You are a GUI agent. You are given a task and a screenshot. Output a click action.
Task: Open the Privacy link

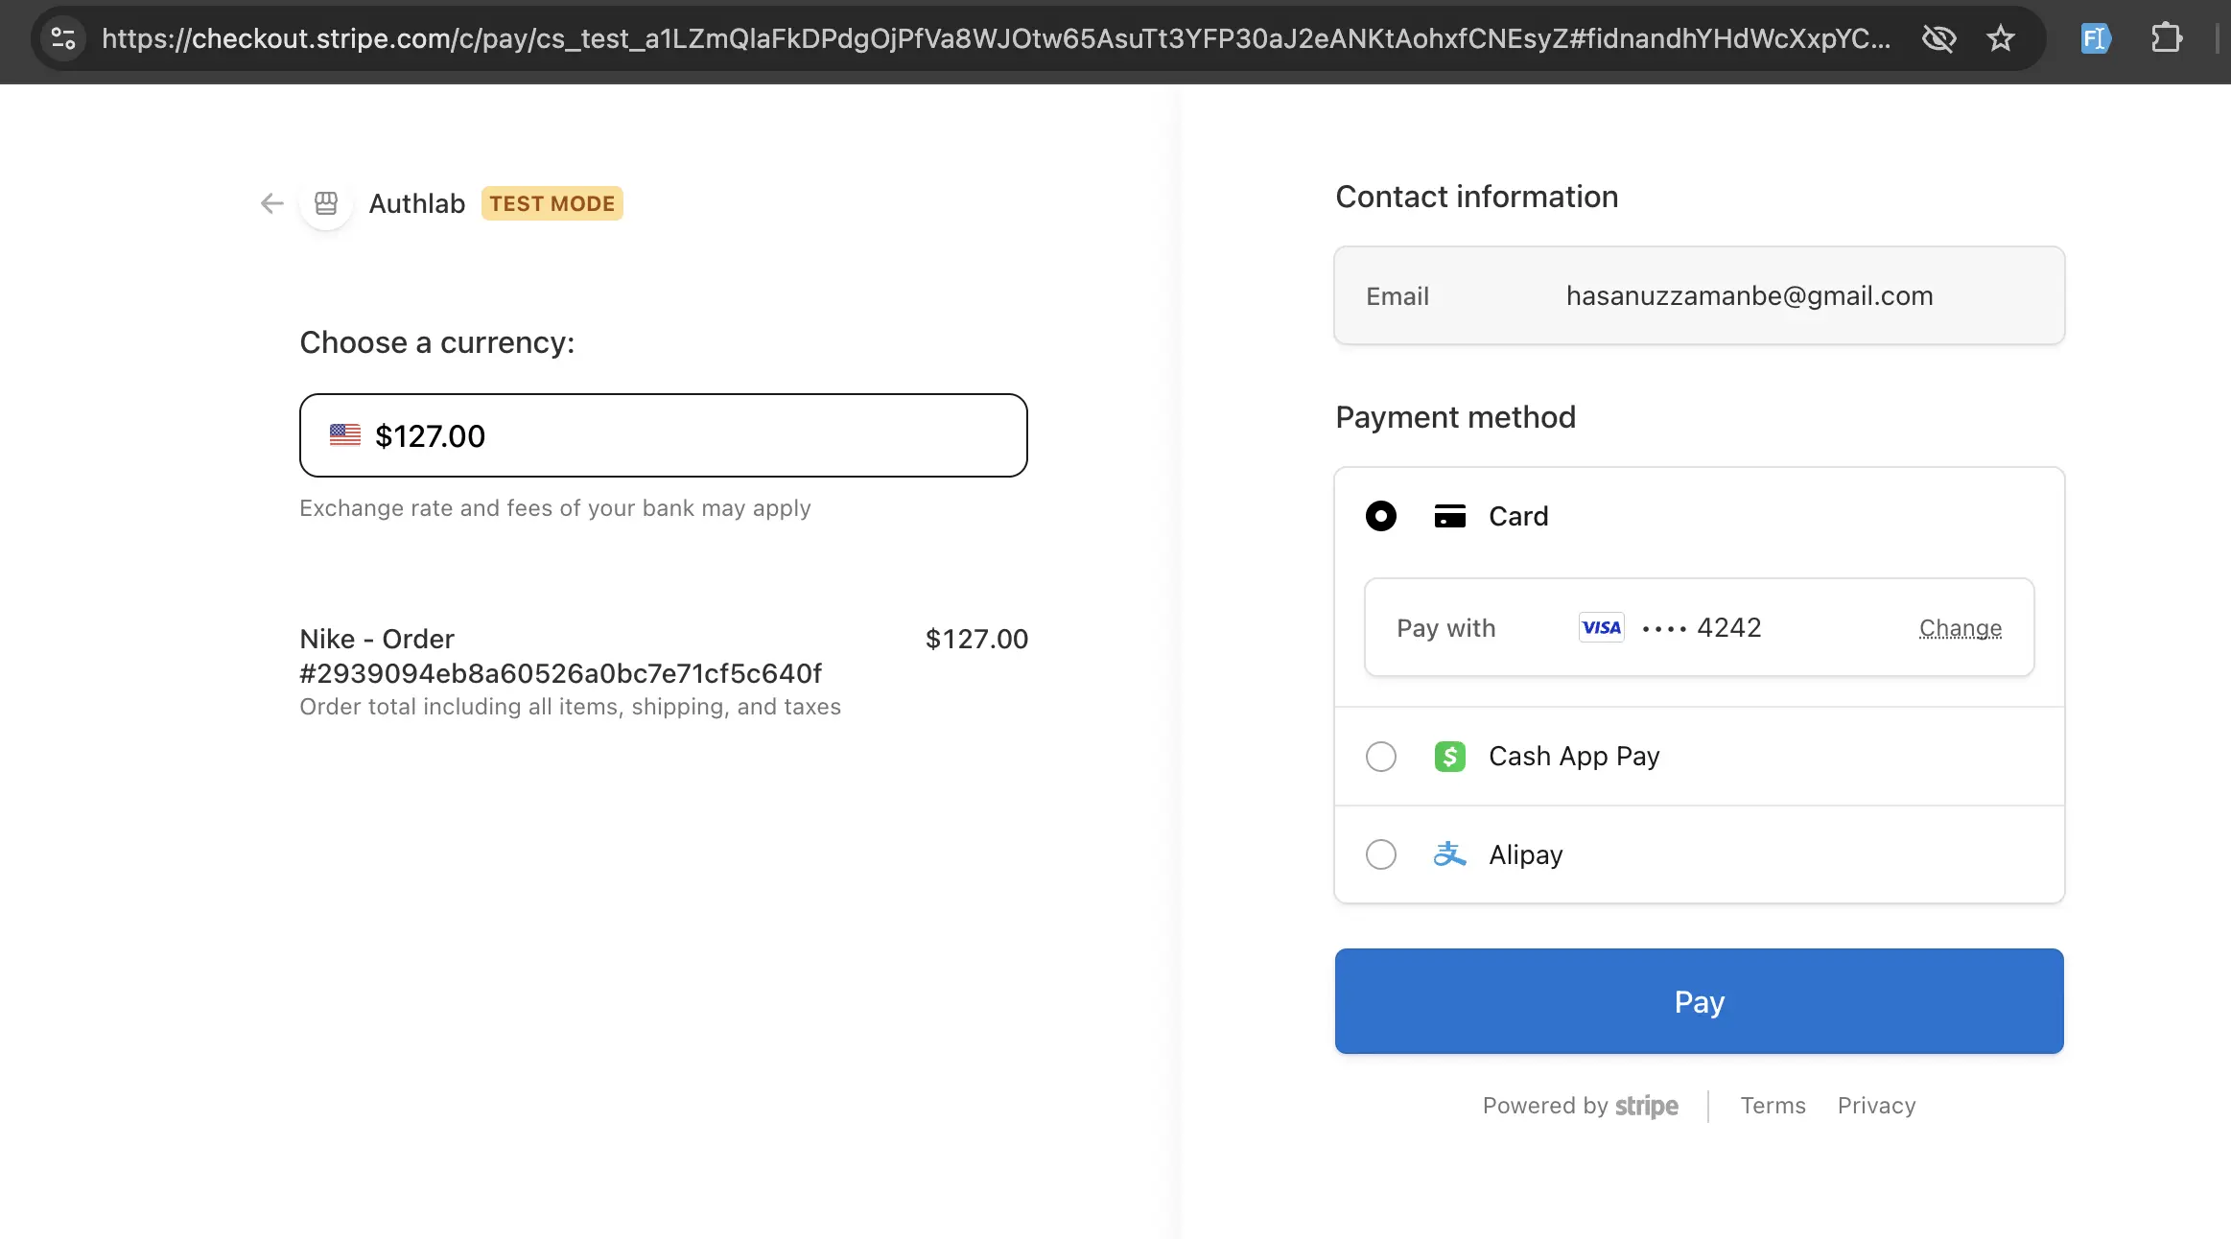[x=1876, y=1105]
